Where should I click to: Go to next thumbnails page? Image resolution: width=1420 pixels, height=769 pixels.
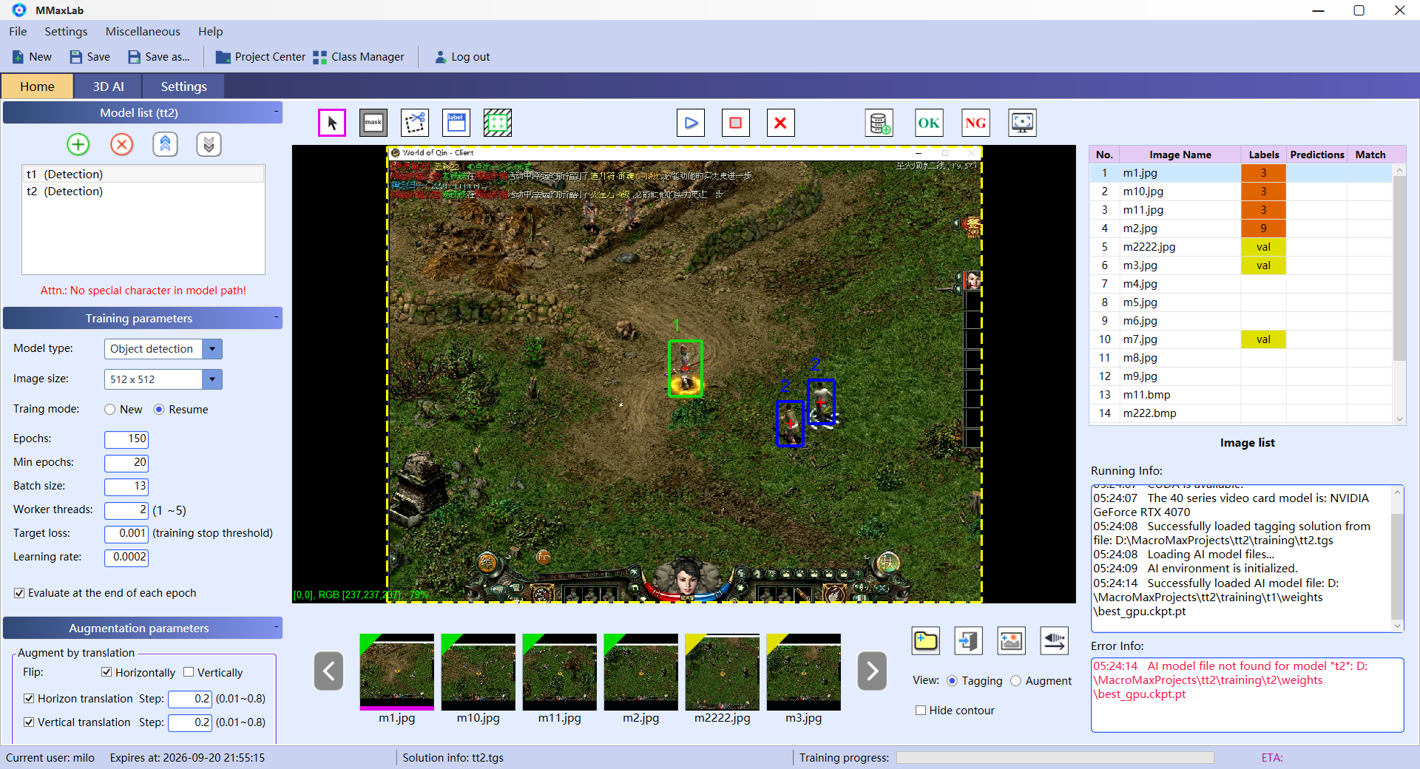[872, 671]
